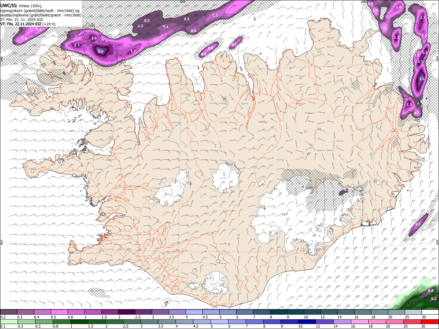Pick the darkest purple swatch at snow scale 2

pos(127,312)
